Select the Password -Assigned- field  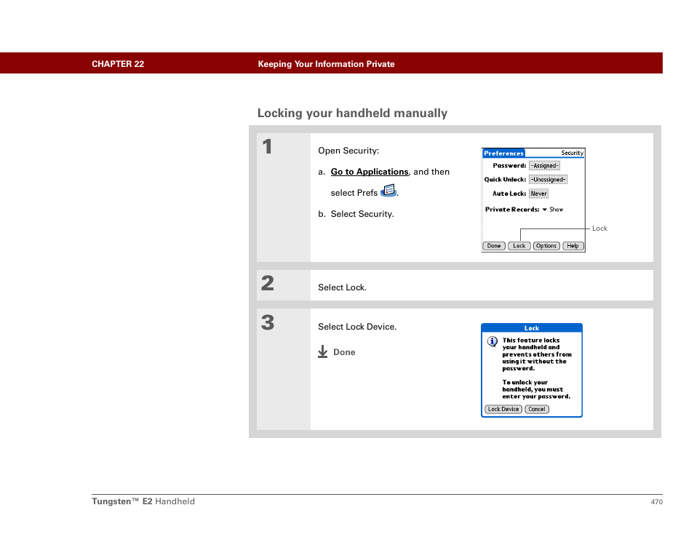(x=544, y=166)
